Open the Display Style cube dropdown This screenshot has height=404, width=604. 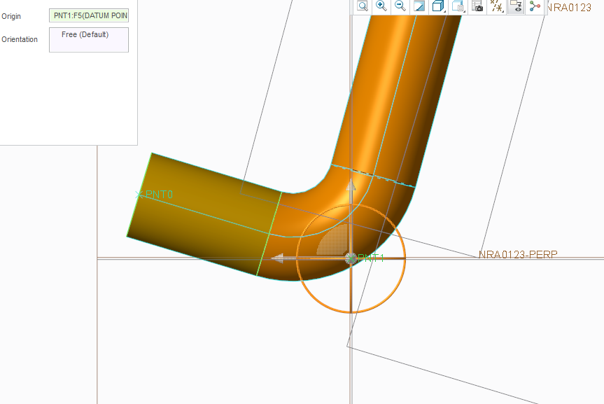point(438,6)
